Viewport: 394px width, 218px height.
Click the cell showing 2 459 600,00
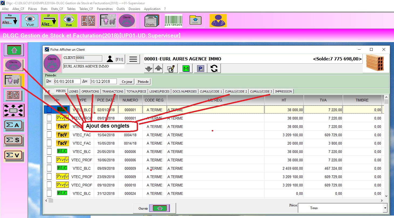point(284,168)
